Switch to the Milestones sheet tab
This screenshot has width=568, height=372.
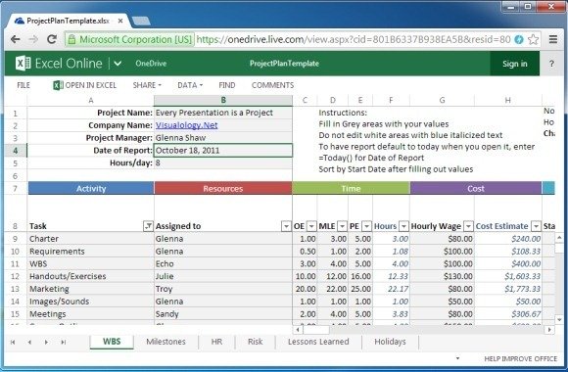coord(166,342)
